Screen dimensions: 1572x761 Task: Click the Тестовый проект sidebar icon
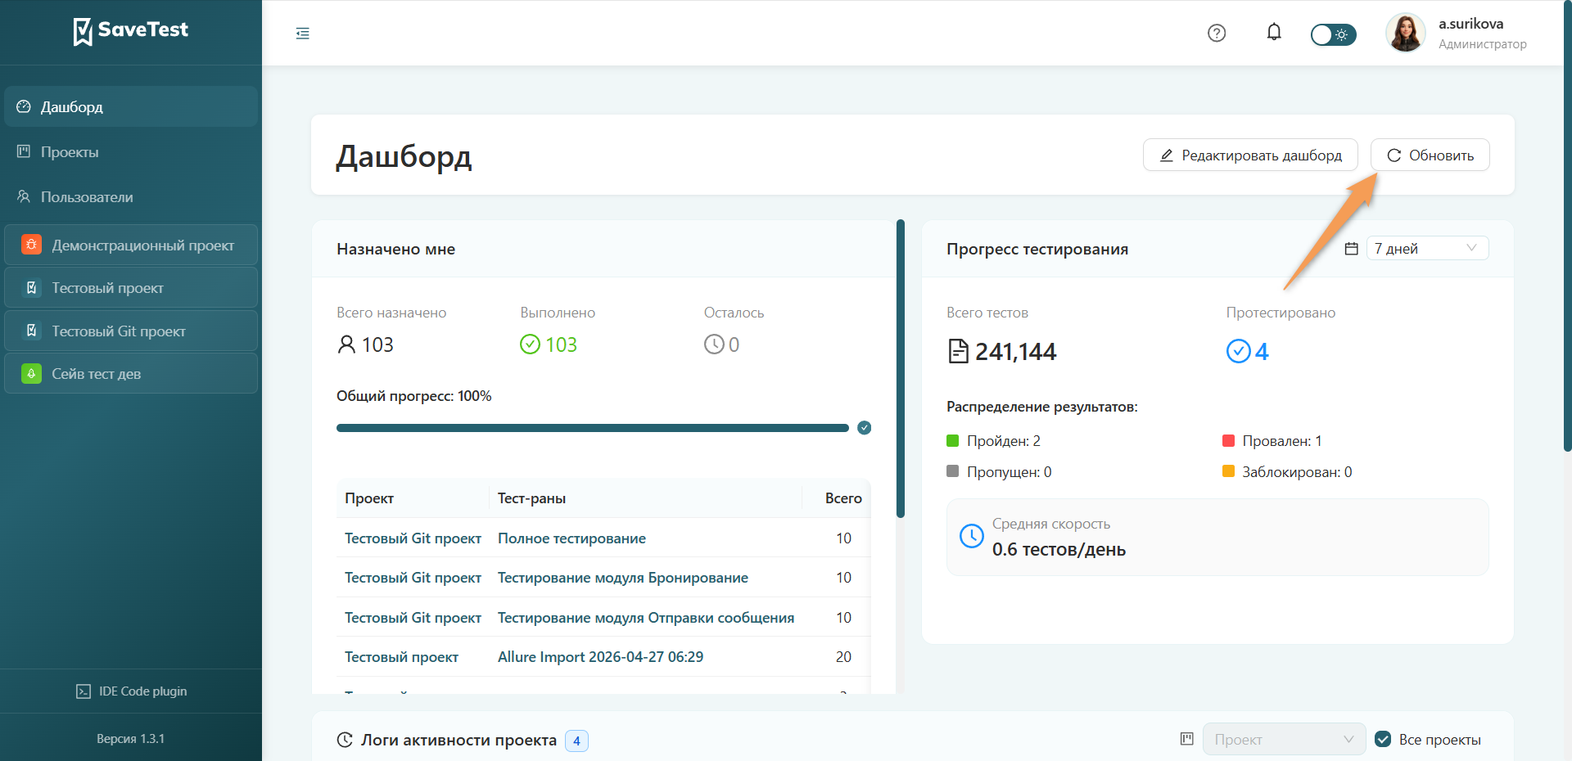click(32, 288)
